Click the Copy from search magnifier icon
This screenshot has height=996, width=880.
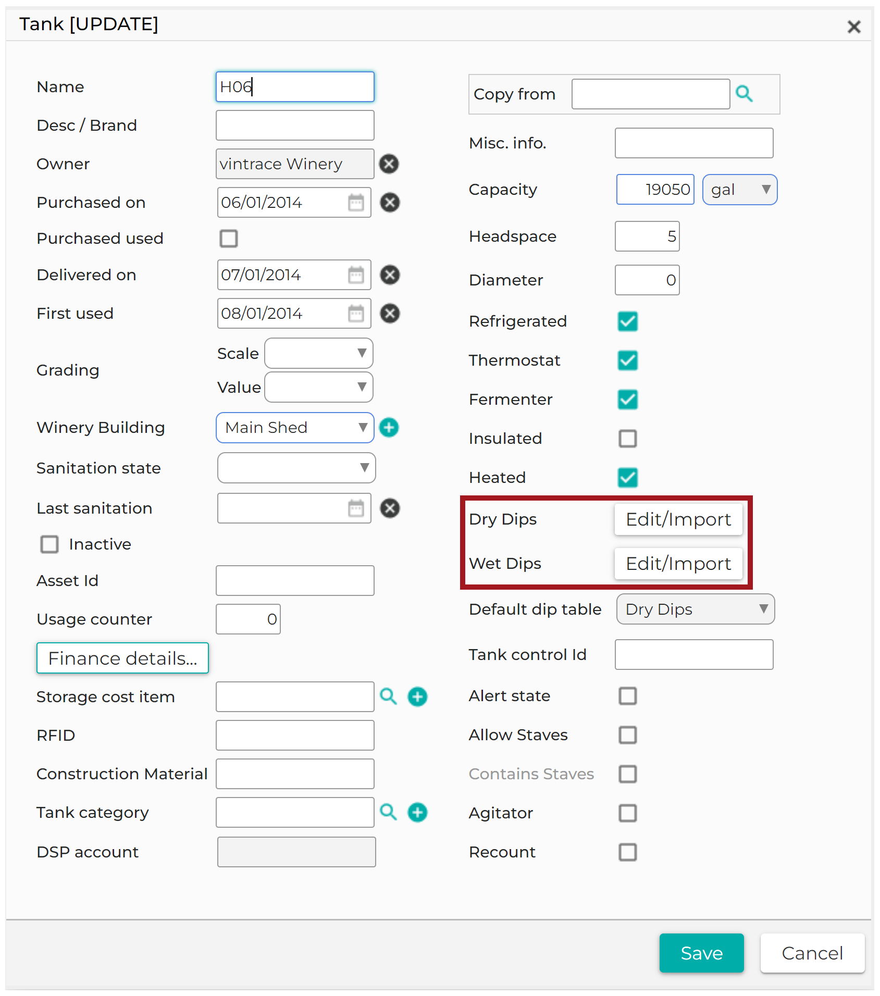tap(744, 94)
